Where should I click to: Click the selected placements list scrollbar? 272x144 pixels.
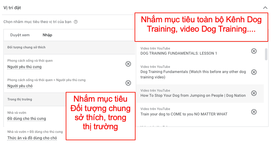click(x=266, y=54)
